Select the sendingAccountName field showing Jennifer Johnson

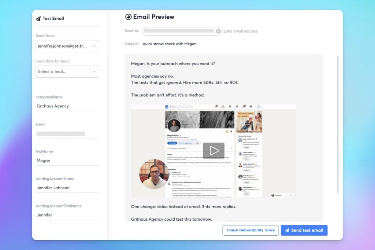(x=67, y=187)
